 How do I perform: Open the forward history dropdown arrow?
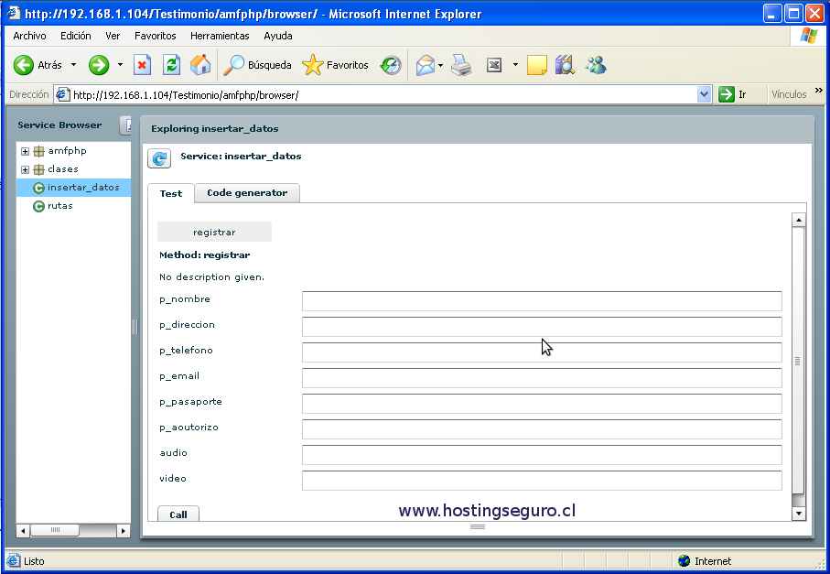coord(120,65)
